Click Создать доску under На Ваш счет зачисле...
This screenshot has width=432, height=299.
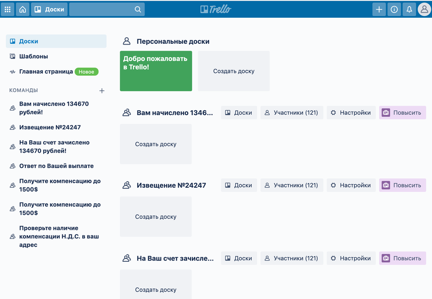(x=156, y=284)
